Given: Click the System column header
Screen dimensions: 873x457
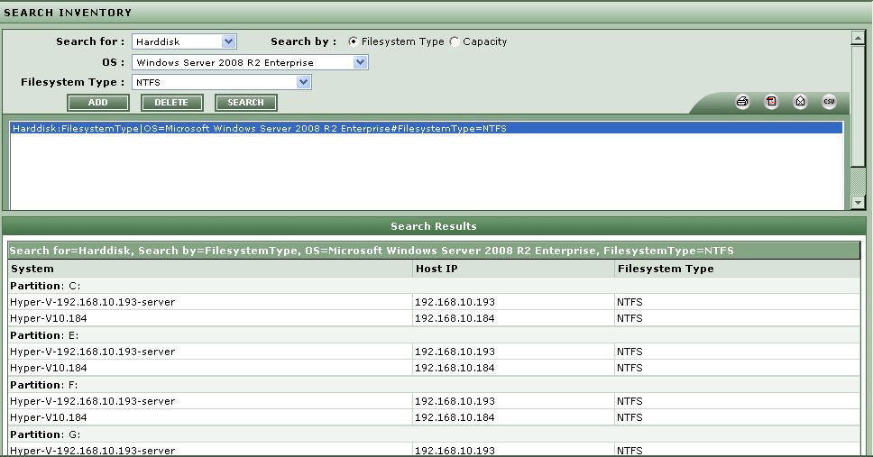Looking at the screenshot, I should [210, 269].
